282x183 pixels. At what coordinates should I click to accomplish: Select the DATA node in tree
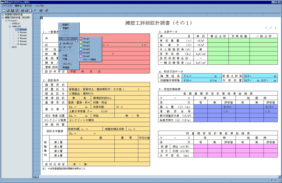[14, 47]
